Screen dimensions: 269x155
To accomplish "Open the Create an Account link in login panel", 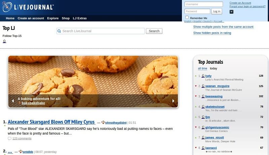I will point(240,3).
